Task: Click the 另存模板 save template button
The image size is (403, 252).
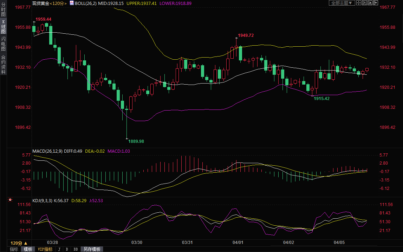Action: tap(92, 249)
